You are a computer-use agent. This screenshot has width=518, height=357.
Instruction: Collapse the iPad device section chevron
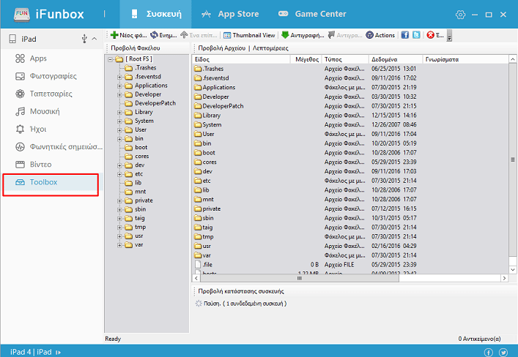(95, 39)
